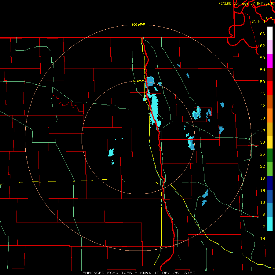The height and width of the screenshot is (275, 275).
Task: Click the legend value 66
Action: click(262, 34)
